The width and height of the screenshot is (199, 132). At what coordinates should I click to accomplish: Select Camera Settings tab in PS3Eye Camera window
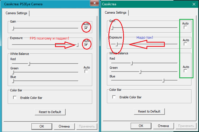pos(16,13)
